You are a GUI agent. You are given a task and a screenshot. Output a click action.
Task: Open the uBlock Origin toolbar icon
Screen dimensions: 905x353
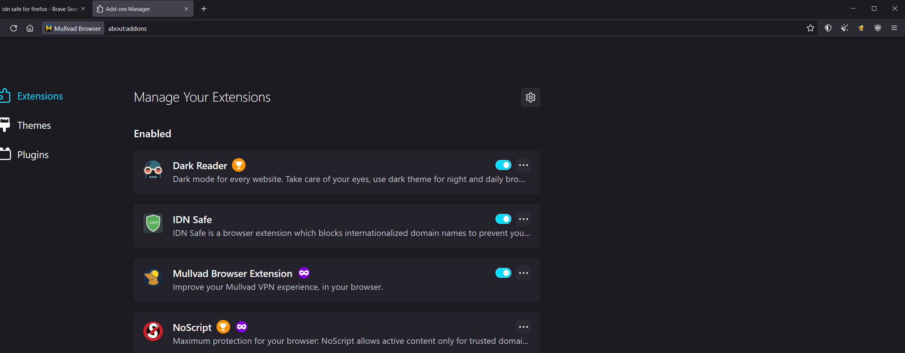(878, 28)
